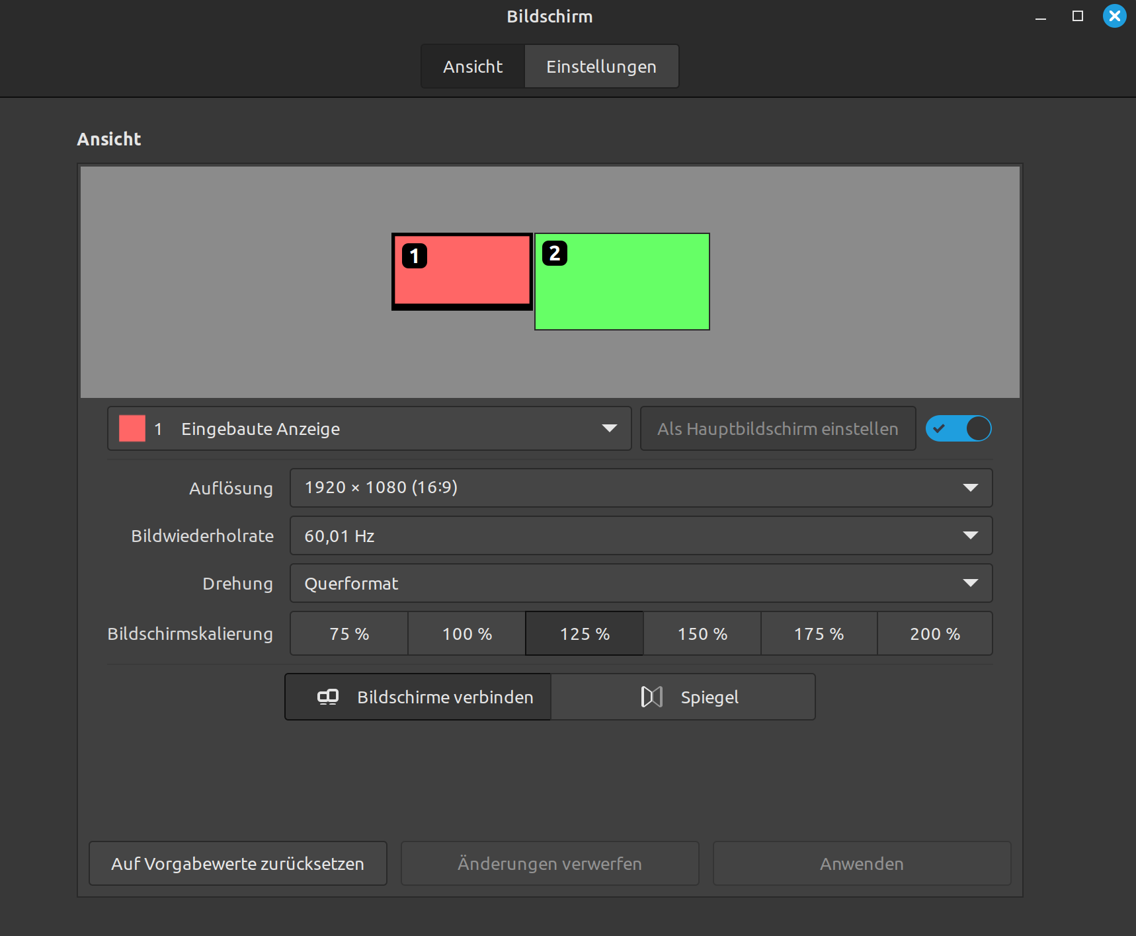Select Spiegel mirror mode
The width and height of the screenshot is (1136, 936).
point(683,697)
